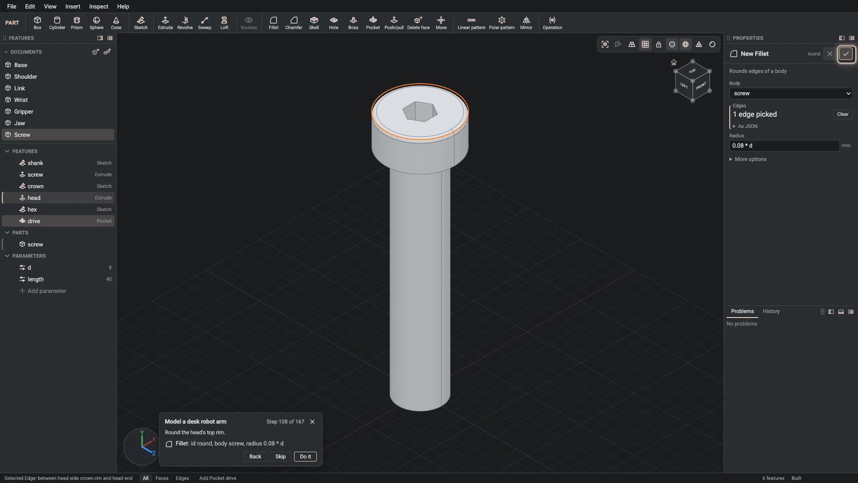Open the Insert menu
Viewport: 858px width, 483px height.
click(x=73, y=6)
